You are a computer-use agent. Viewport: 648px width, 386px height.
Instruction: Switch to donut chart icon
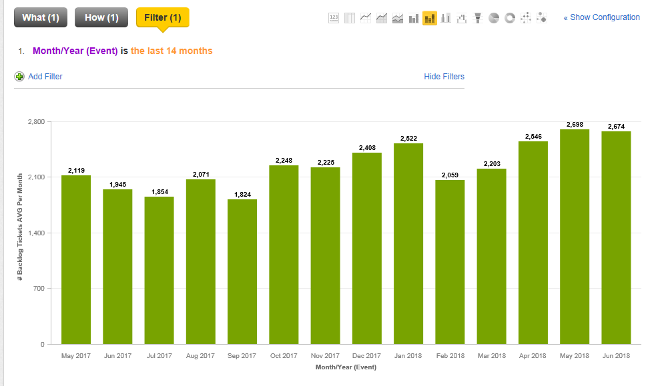(510, 18)
